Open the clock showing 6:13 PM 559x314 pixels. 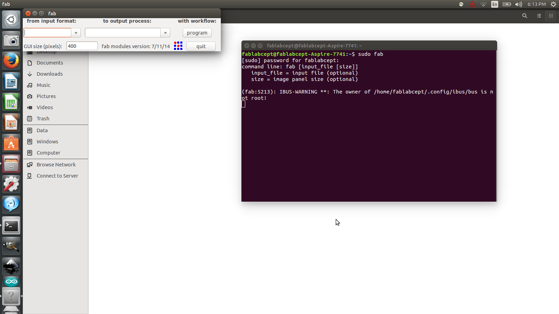537,4
